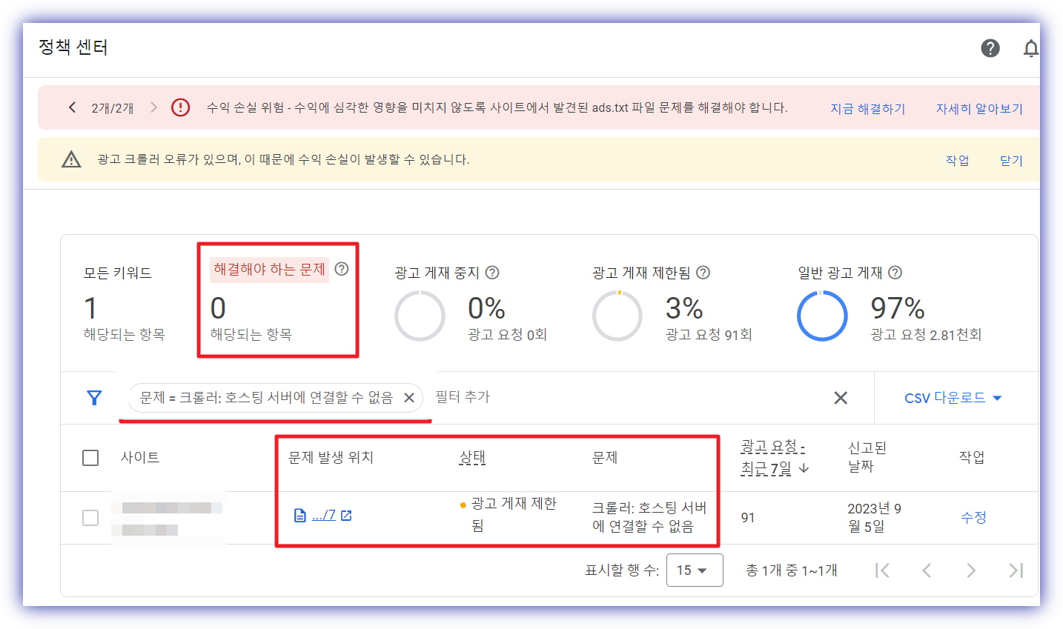Open the 광고 게재 중지 tooltip icon

492,272
